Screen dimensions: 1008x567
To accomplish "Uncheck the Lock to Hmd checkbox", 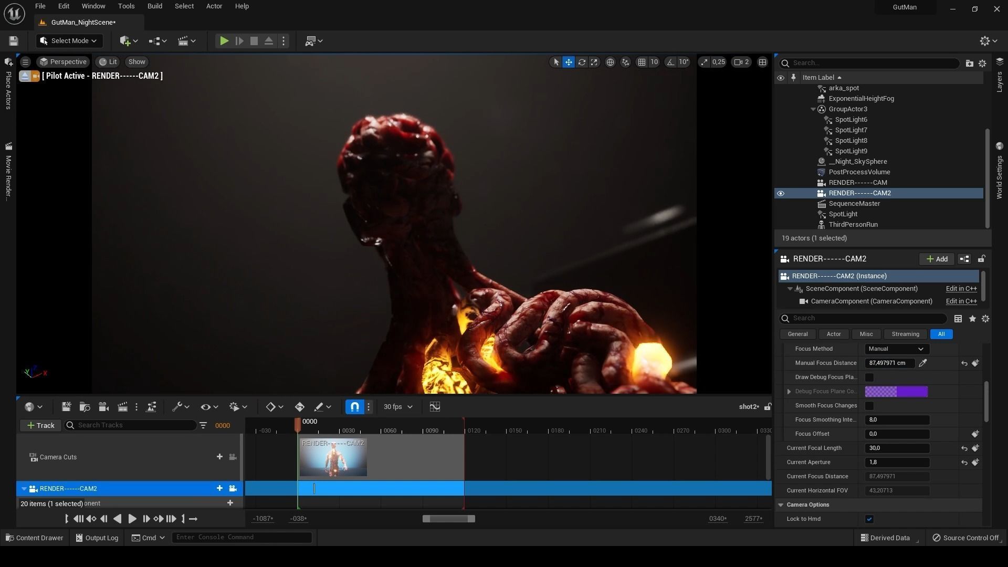I will [869, 519].
